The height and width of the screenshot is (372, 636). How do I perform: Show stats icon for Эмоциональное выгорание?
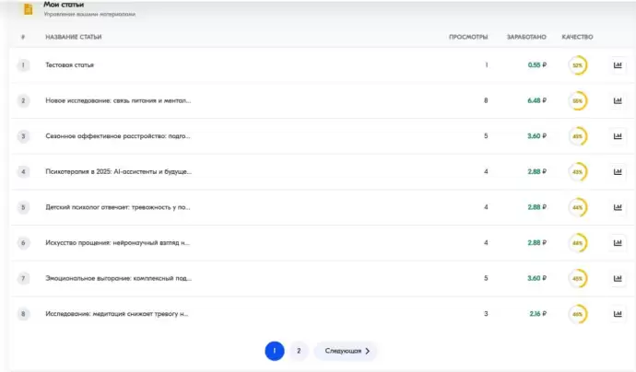pyautogui.click(x=618, y=278)
